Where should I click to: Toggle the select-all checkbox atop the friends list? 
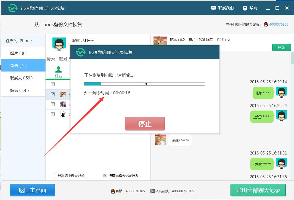point(53,84)
